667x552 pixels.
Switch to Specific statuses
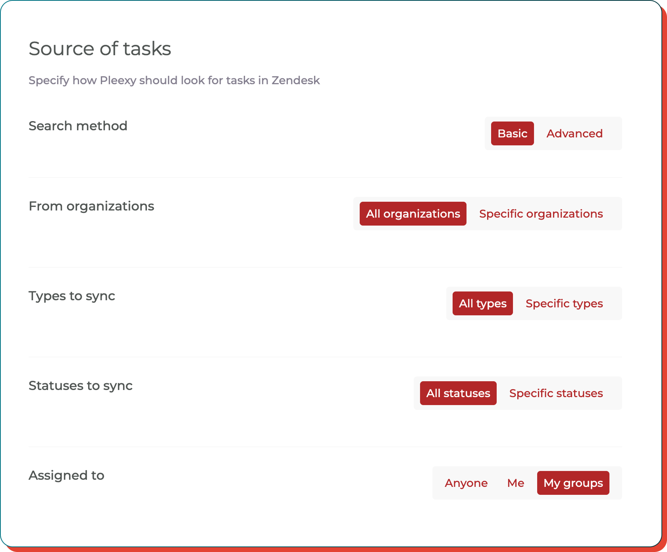tap(556, 393)
